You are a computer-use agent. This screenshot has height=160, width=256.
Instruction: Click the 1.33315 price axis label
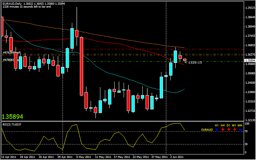(250, 102)
